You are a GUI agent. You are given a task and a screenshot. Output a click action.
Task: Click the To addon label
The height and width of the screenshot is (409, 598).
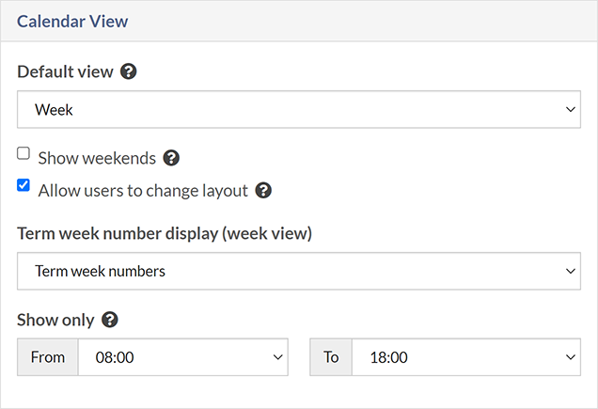tap(331, 357)
